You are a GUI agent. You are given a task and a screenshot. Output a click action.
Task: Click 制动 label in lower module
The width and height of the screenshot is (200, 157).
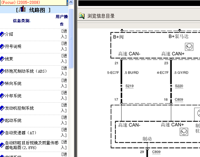147,139
